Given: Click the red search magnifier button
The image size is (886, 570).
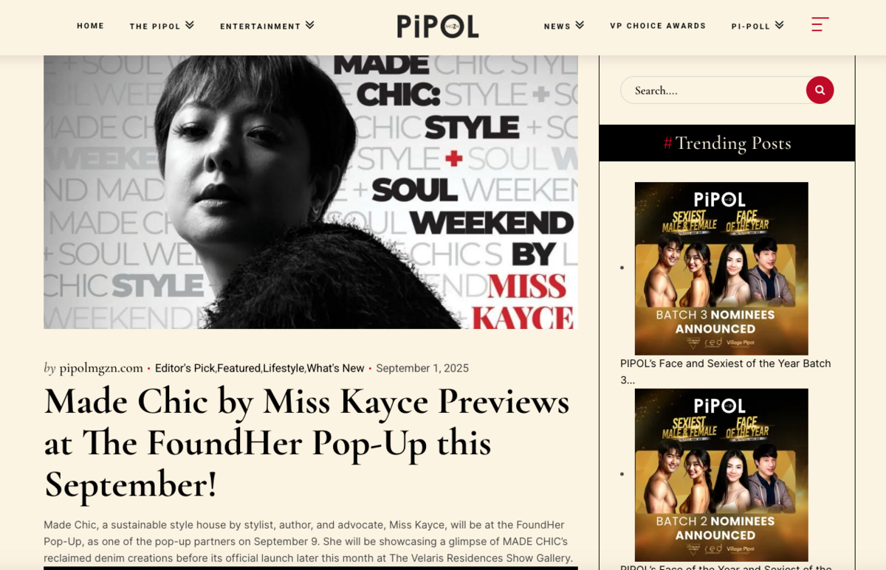Looking at the screenshot, I should (820, 90).
